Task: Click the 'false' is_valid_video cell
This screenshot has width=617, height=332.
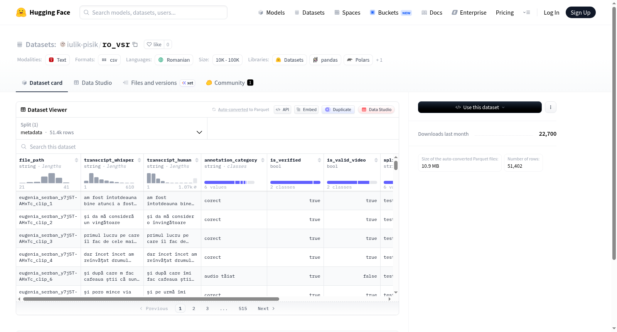Action: coord(352,276)
